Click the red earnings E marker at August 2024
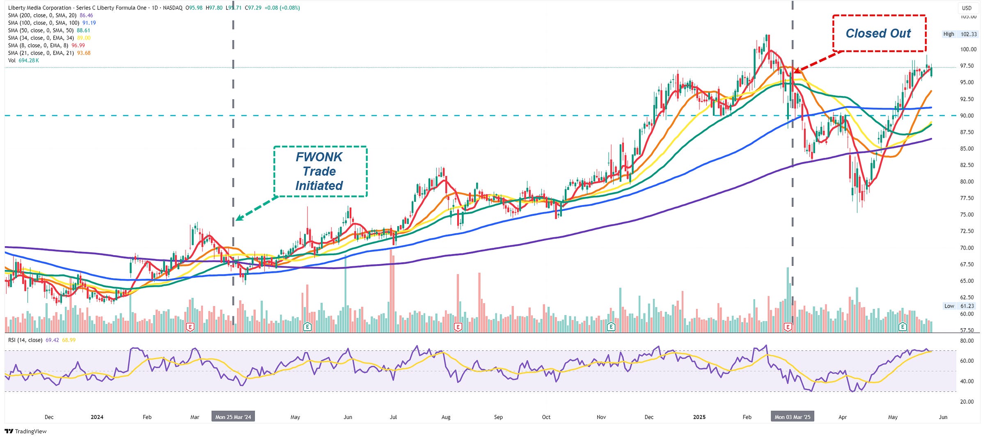985x439 pixels. click(458, 327)
